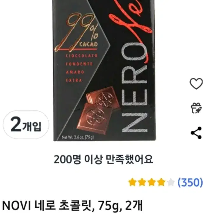The height and width of the screenshot is (214, 214).
Task: Select the first yellow rating star
Action: click(x=132, y=182)
